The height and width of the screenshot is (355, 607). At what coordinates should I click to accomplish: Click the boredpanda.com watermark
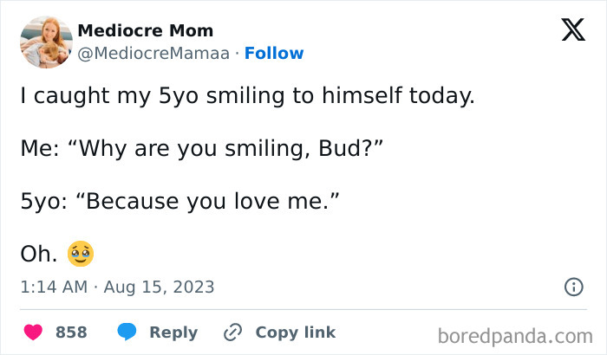515,333
